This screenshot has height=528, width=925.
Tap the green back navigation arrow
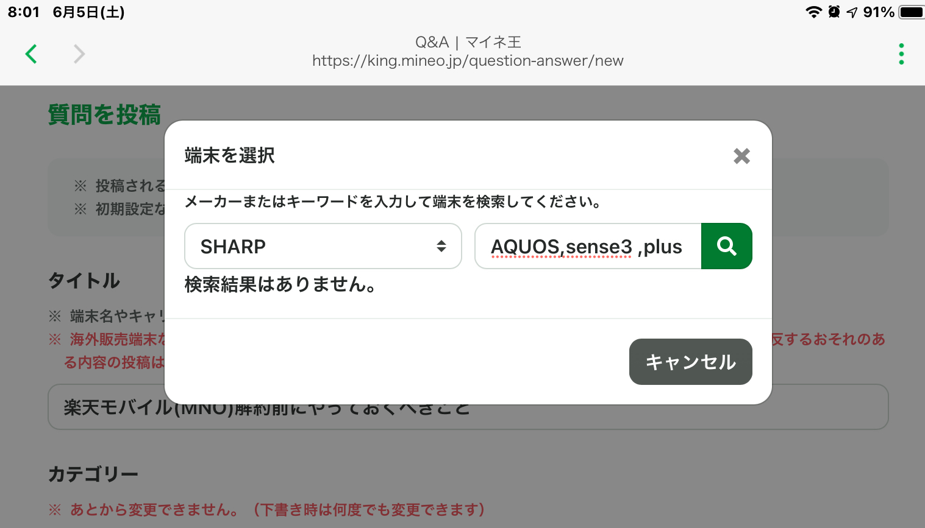pos(31,54)
